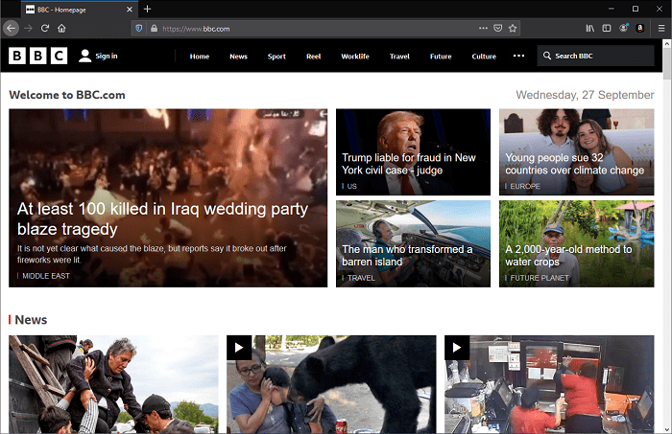The height and width of the screenshot is (434, 672).
Task: Click the Save to Pocket icon
Action: [497, 29]
